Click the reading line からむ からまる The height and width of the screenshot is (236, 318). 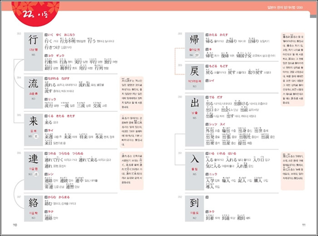(59, 197)
